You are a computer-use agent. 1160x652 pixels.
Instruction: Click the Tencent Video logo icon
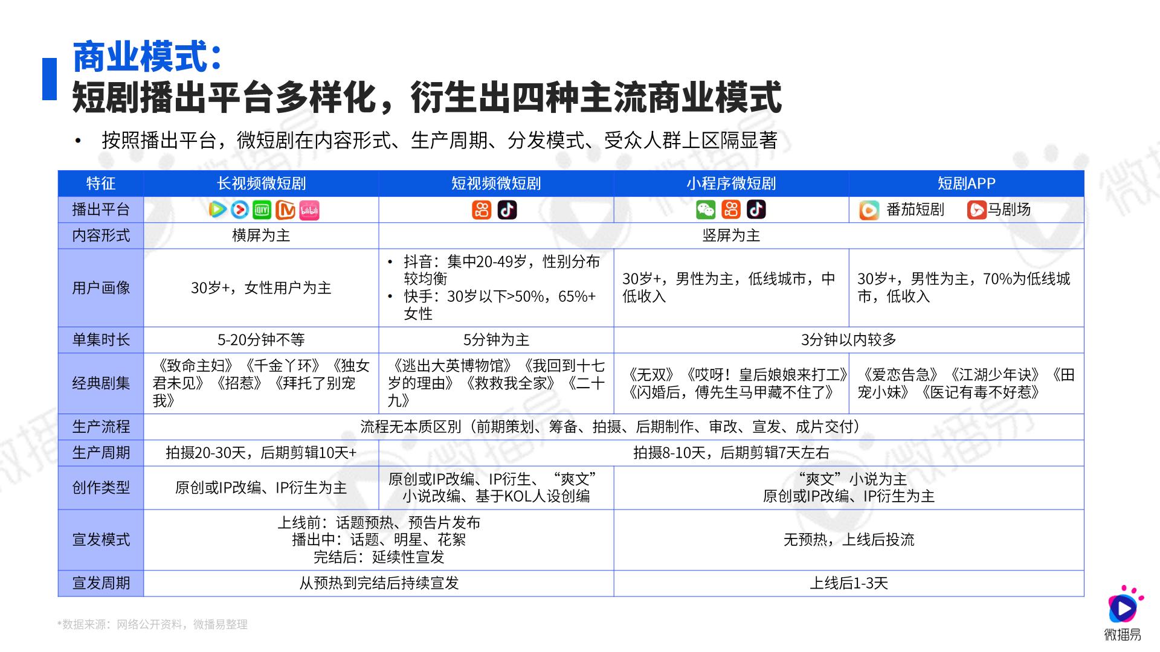217,209
